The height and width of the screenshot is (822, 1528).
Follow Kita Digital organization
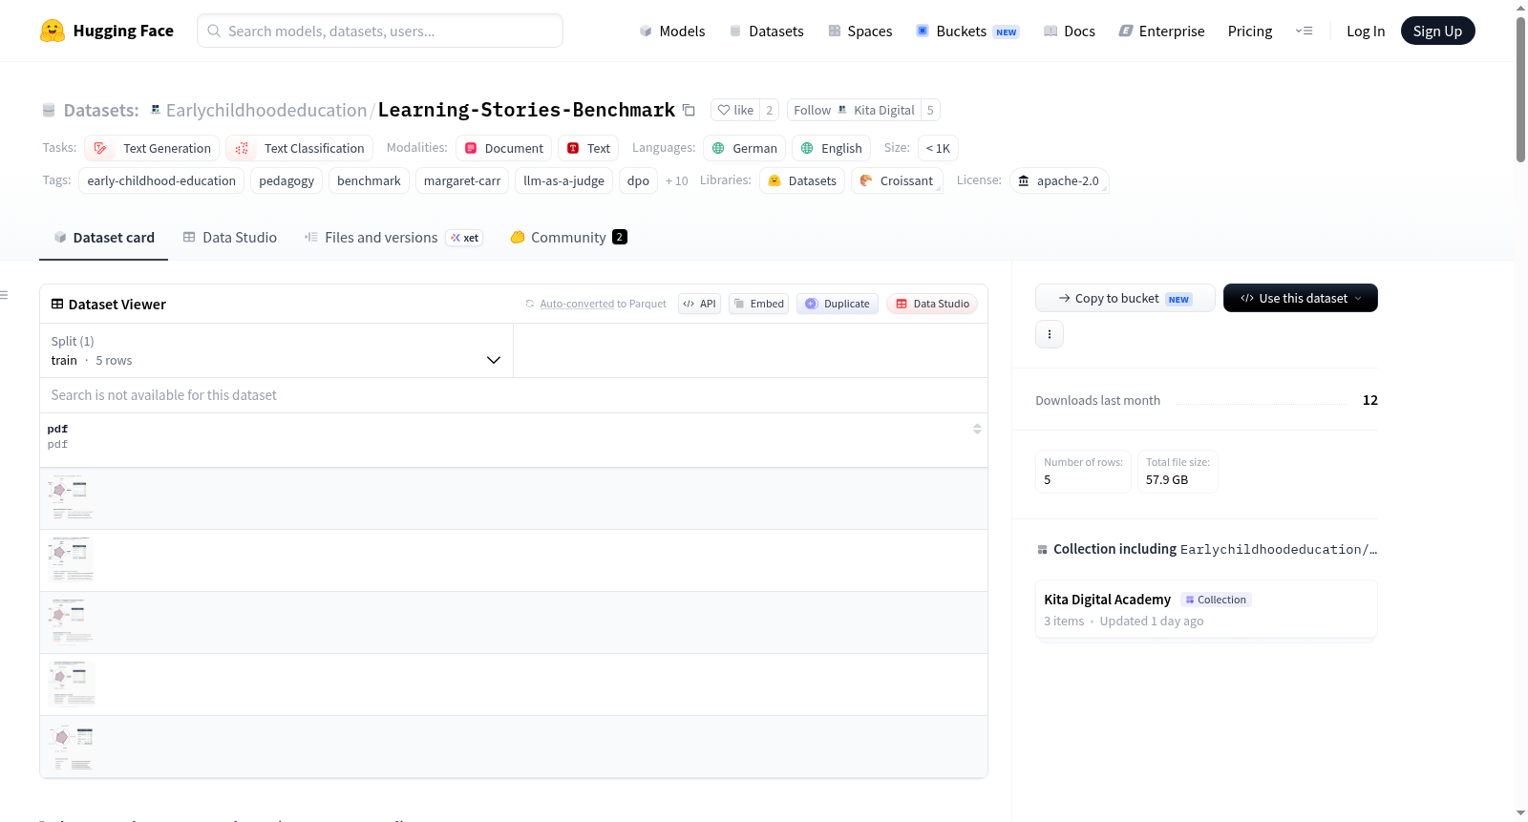click(x=854, y=110)
